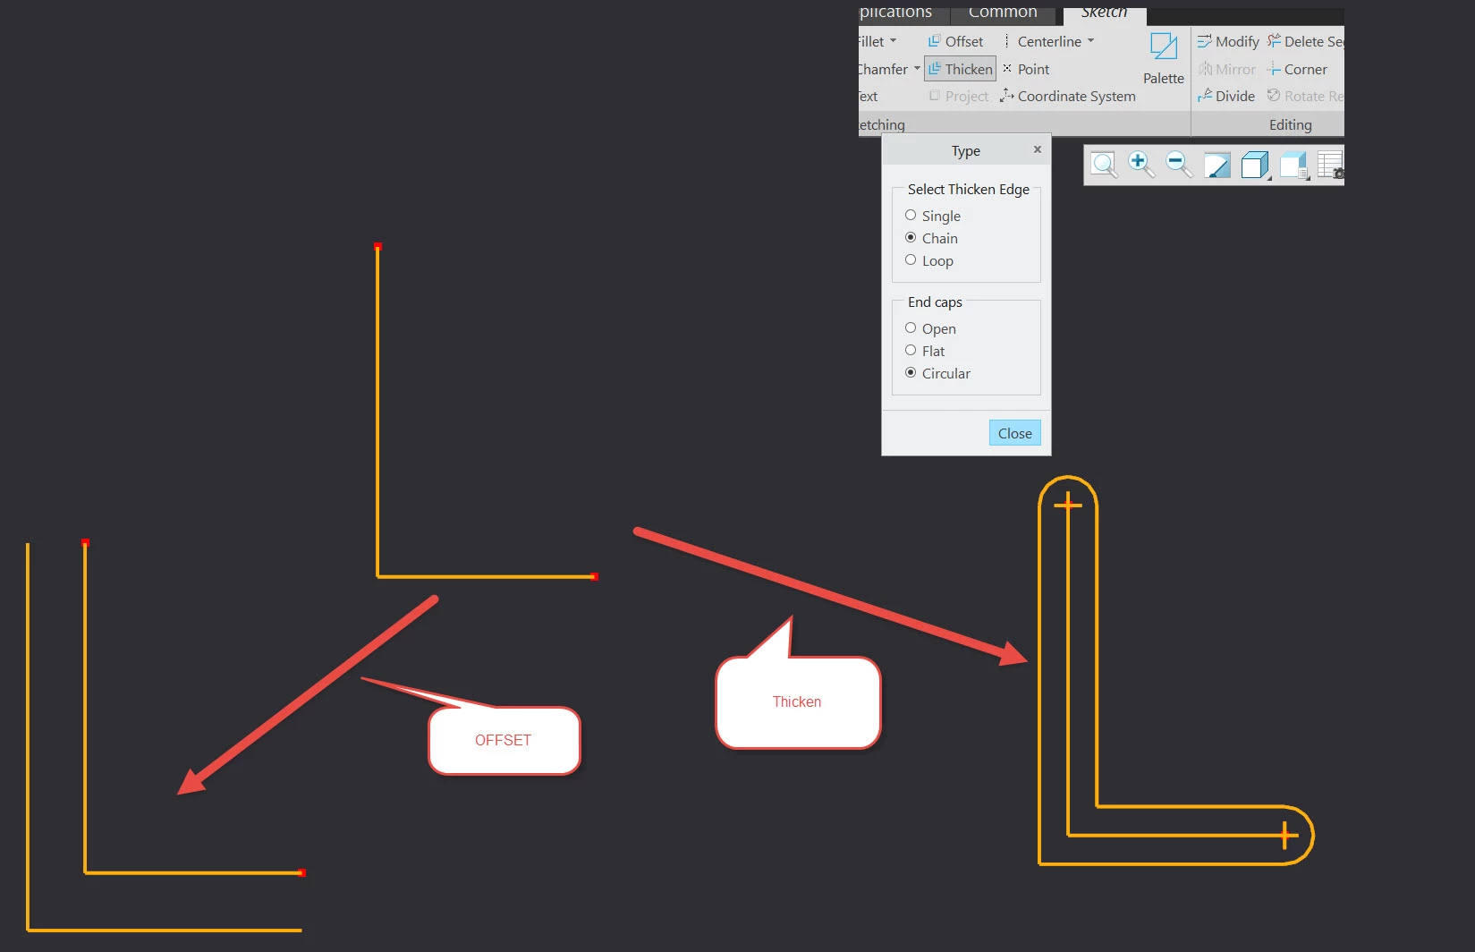Viewport: 1475px width, 952px height.
Task: Click the Close button in Type dialog
Action: pyautogui.click(x=1015, y=433)
